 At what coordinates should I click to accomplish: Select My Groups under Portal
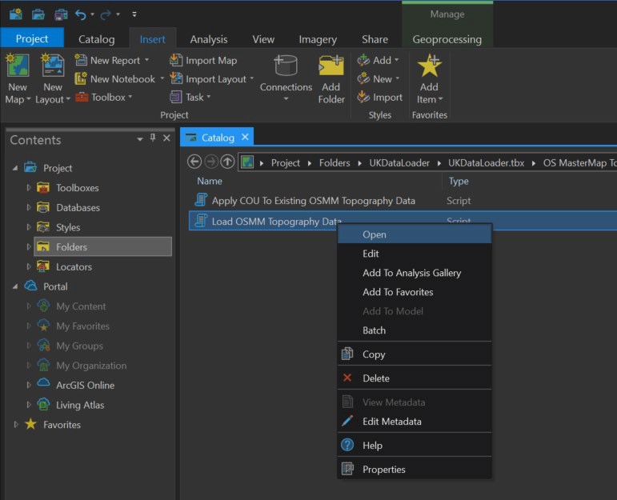(79, 346)
